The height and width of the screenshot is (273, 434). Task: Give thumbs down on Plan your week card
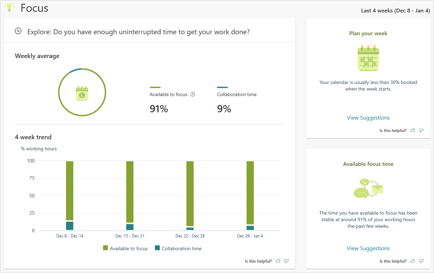tap(421, 130)
